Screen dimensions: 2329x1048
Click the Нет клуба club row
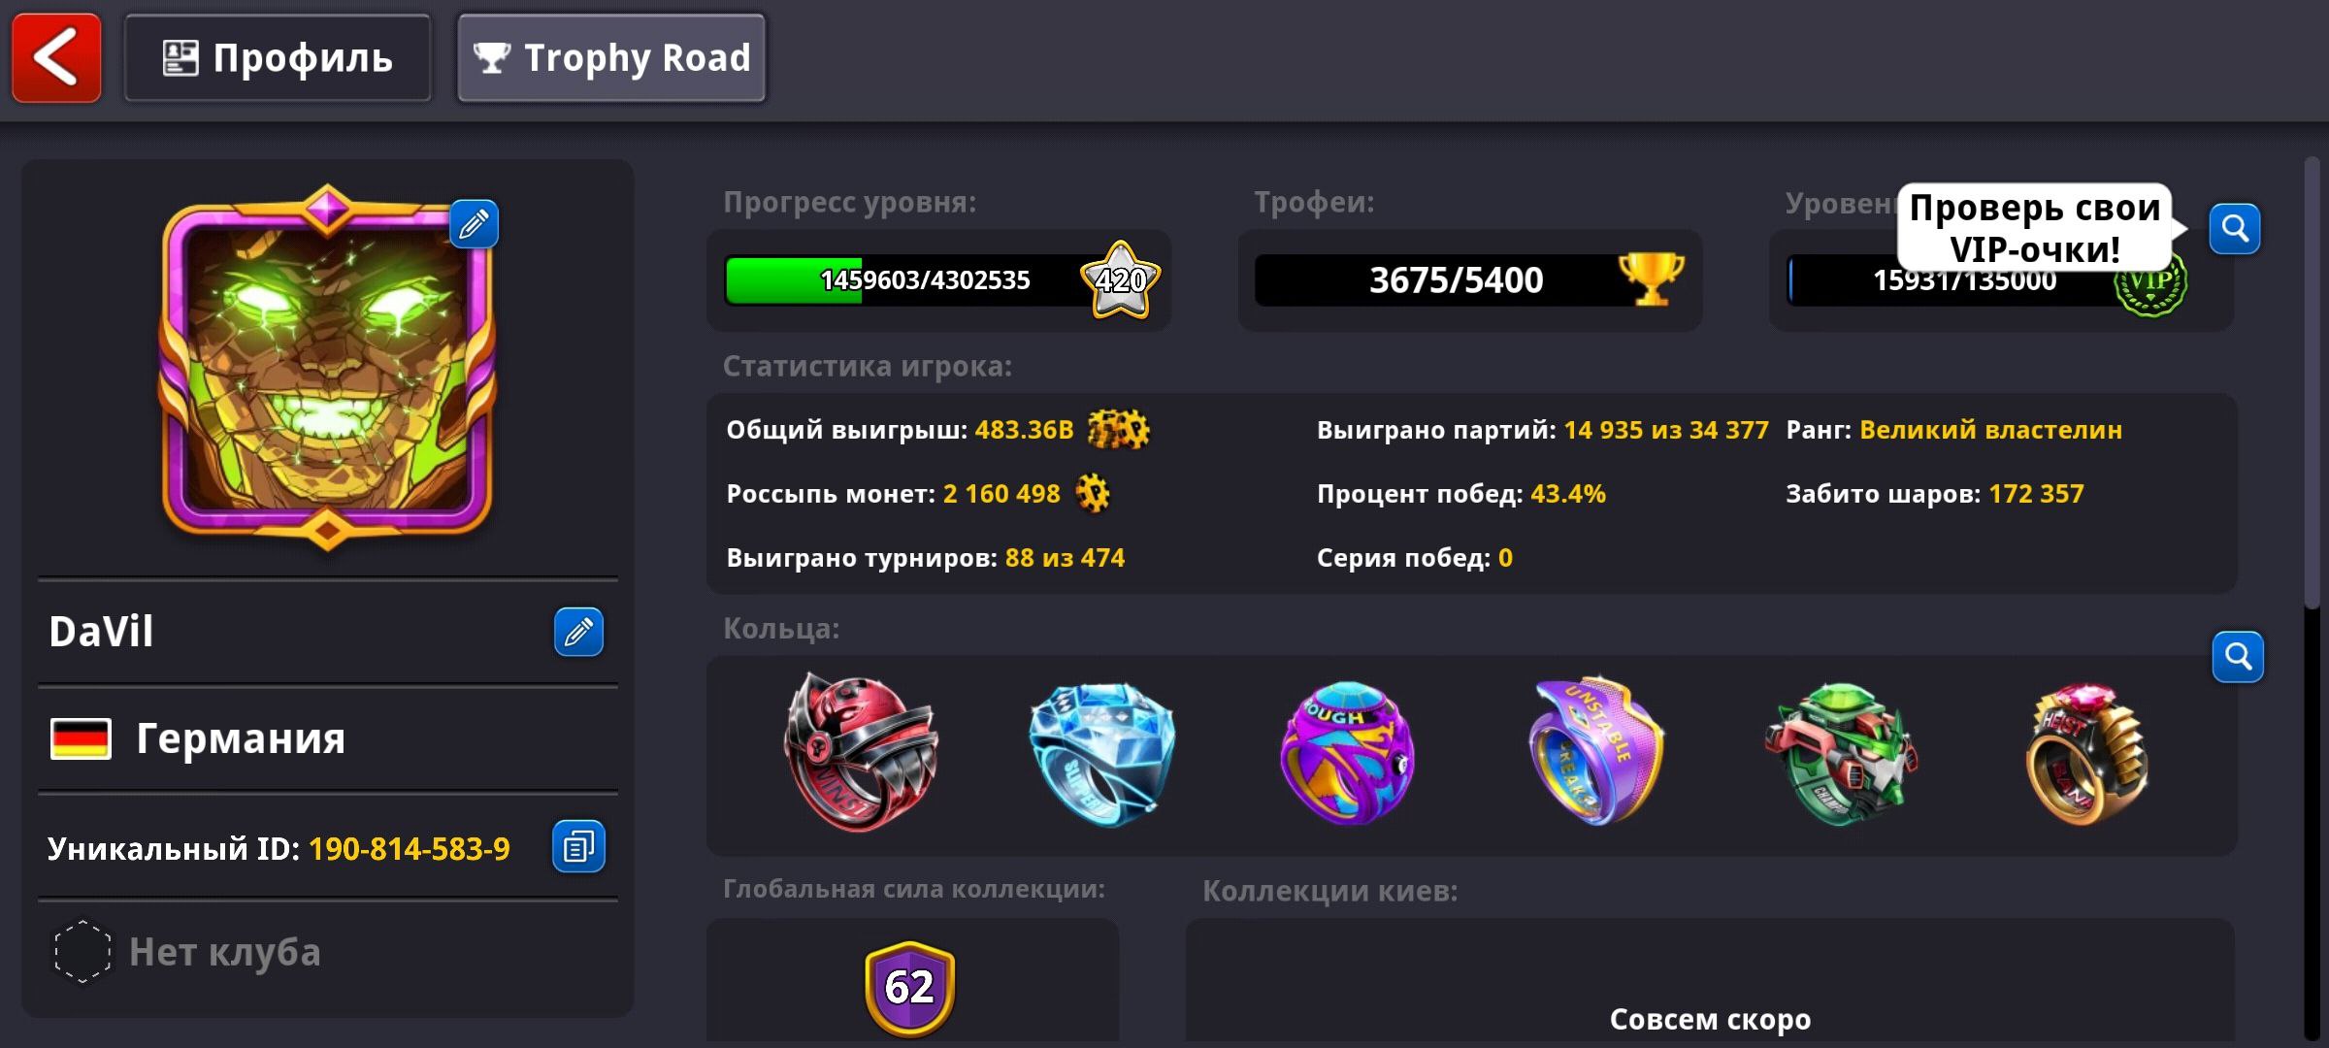click(x=328, y=953)
